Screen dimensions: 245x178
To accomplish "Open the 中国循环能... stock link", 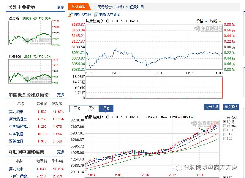I will pyautogui.click(x=20, y=126).
